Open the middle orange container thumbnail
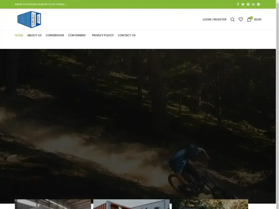Viewport: 279px width, 209px height. pos(131,204)
